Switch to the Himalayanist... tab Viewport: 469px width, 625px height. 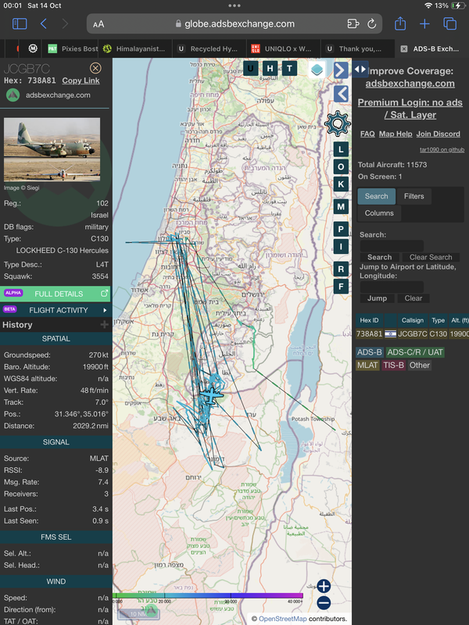[134, 48]
